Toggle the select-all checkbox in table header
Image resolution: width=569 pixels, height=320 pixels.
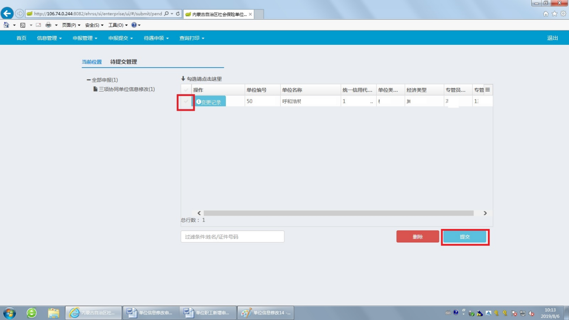click(186, 90)
